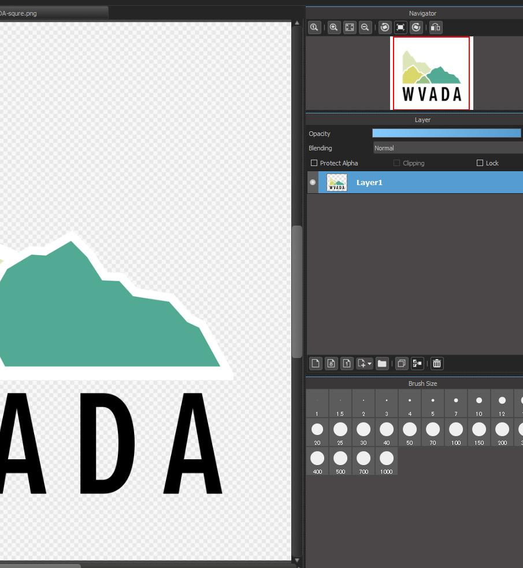Create a new layer folder
Image resolution: width=523 pixels, height=568 pixels.
pyautogui.click(x=382, y=363)
